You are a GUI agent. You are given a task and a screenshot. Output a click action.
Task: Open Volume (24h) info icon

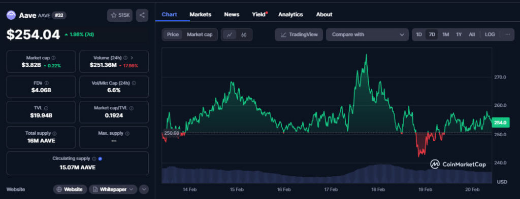click(x=125, y=58)
